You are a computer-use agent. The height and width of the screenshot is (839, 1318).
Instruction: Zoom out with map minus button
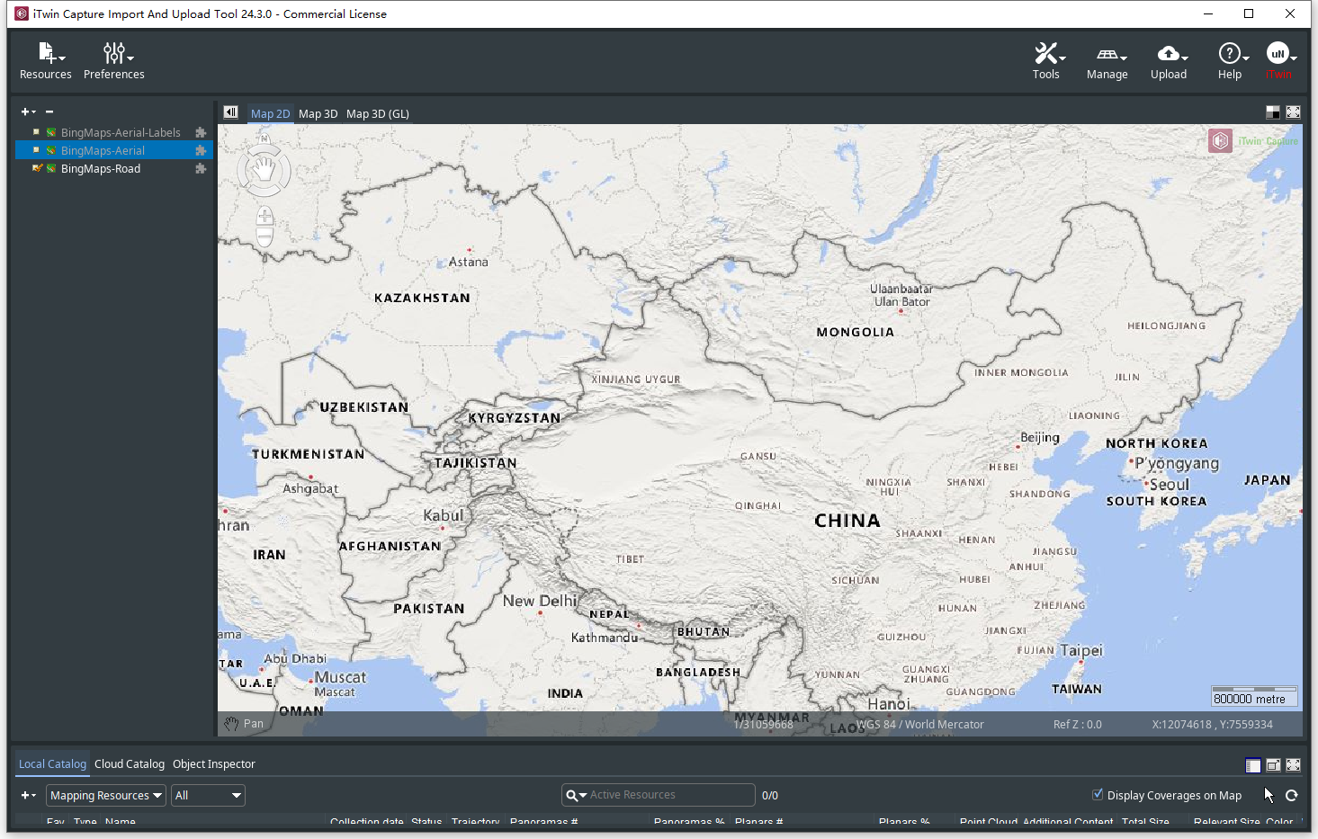tap(264, 237)
